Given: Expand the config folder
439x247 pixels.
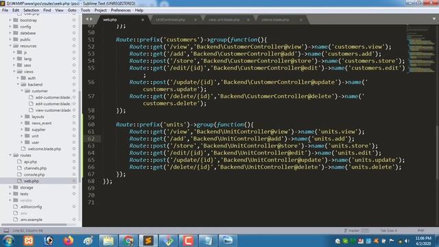Looking at the screenshot, I should pos(10,27).
